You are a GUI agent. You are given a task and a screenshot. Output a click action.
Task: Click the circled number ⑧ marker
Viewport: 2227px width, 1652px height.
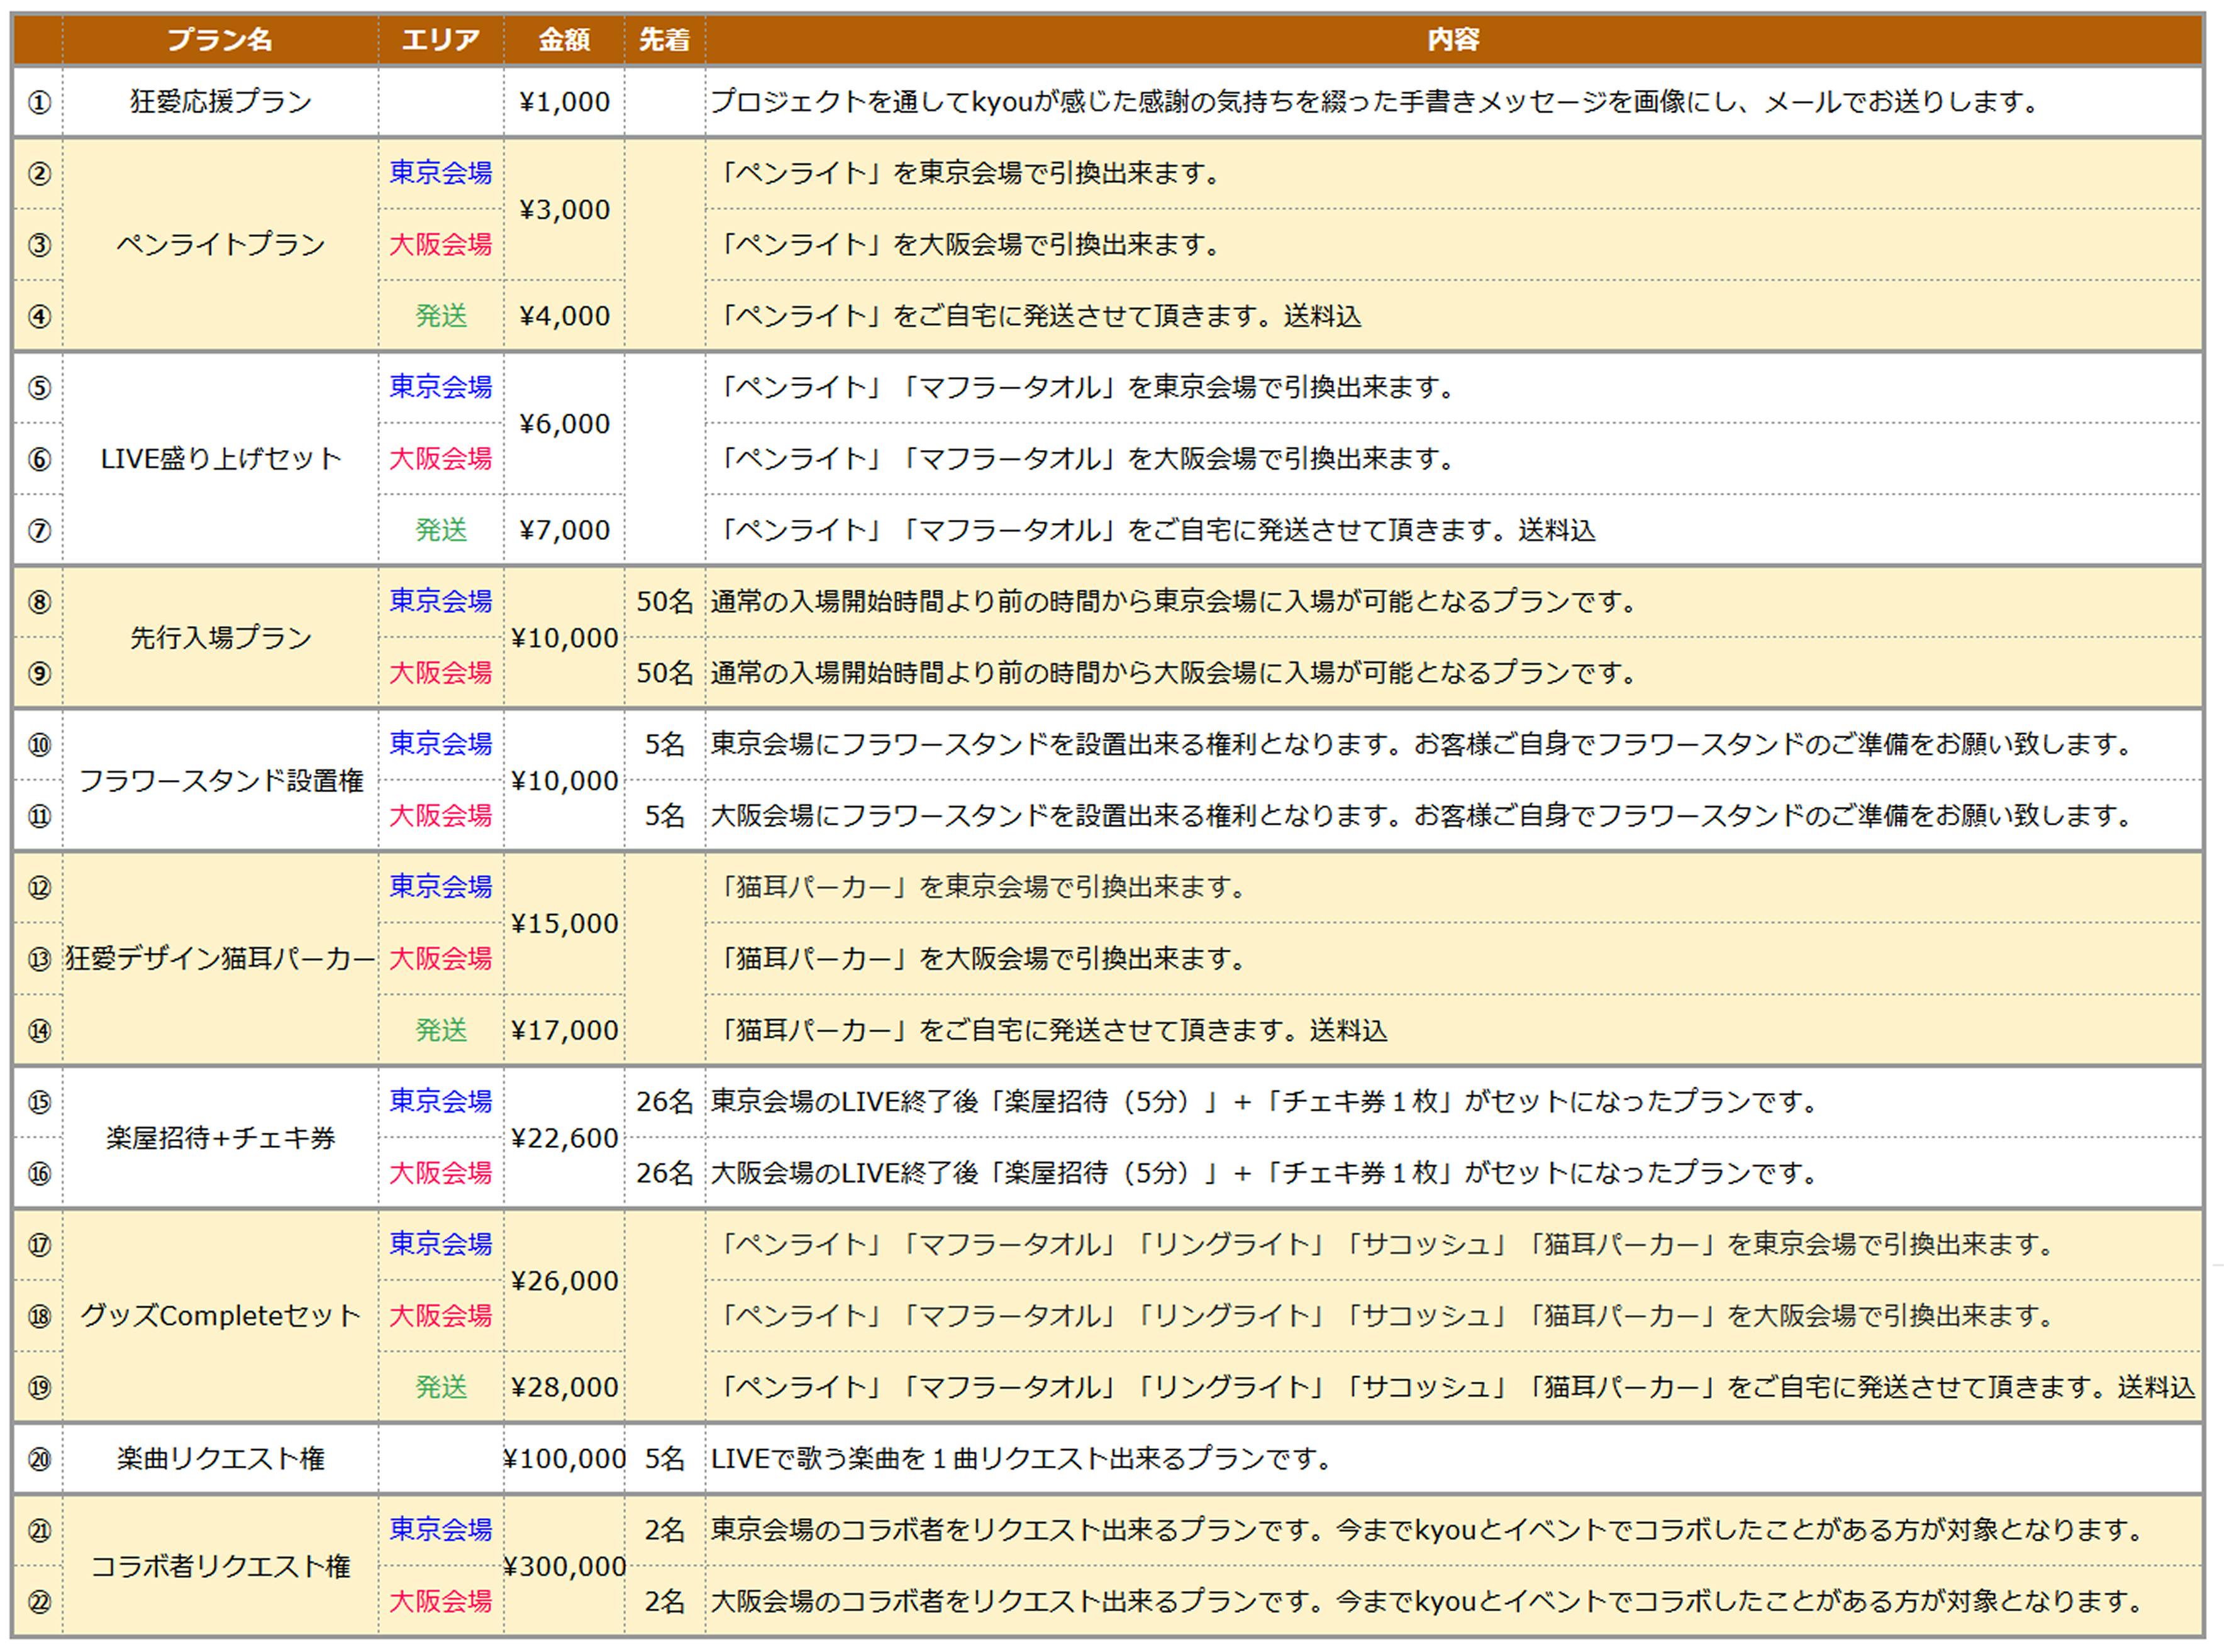(x=39, y=602)
